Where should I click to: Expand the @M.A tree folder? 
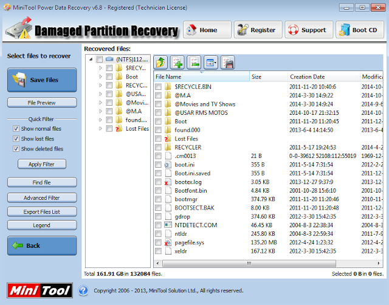100,111
